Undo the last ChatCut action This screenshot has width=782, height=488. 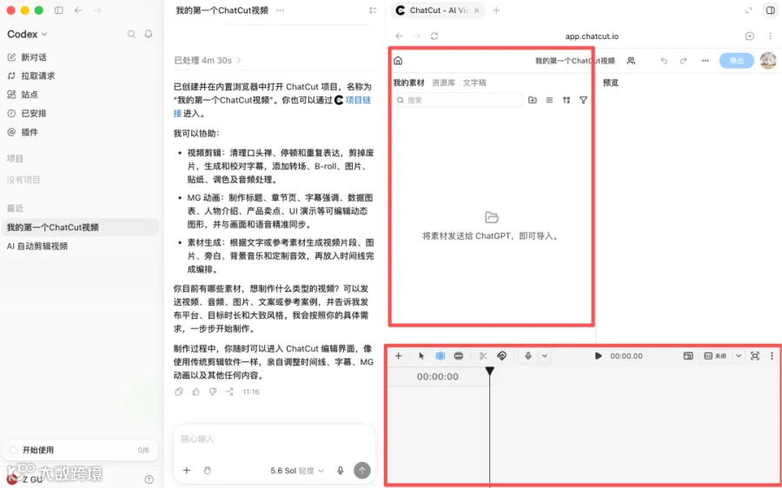tap(664, 61)
